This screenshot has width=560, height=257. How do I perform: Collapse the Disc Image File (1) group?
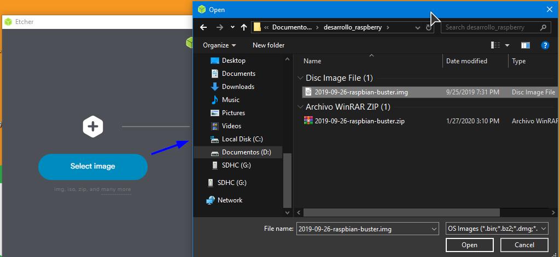(x=299, y=78)
